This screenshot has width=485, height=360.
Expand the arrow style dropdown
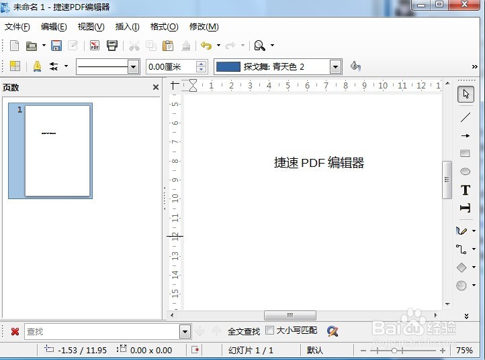point(66,66)
